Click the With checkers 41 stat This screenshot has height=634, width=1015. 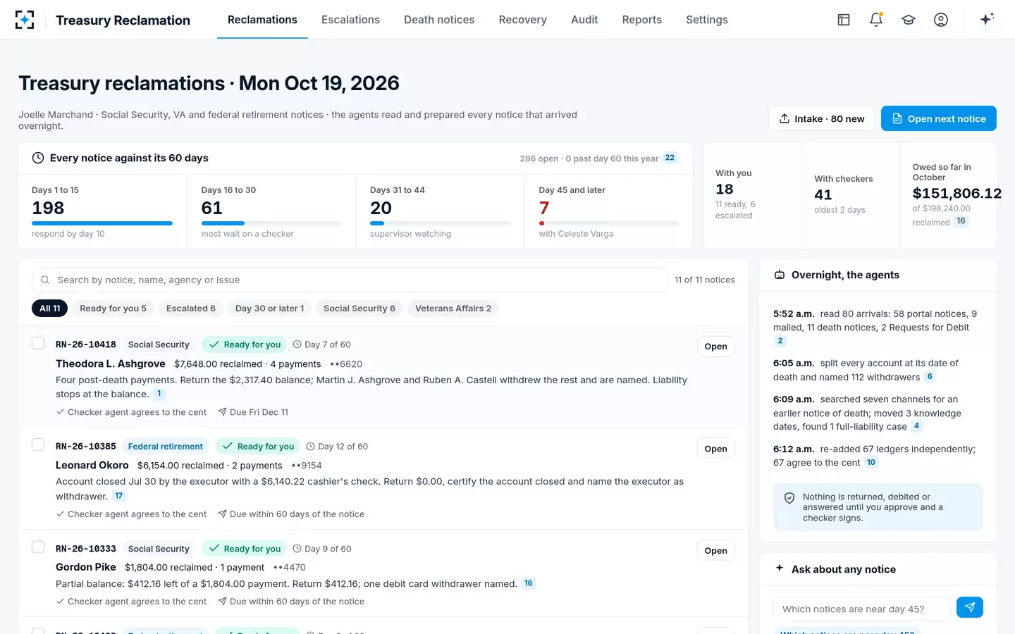[x=850, y=195]
